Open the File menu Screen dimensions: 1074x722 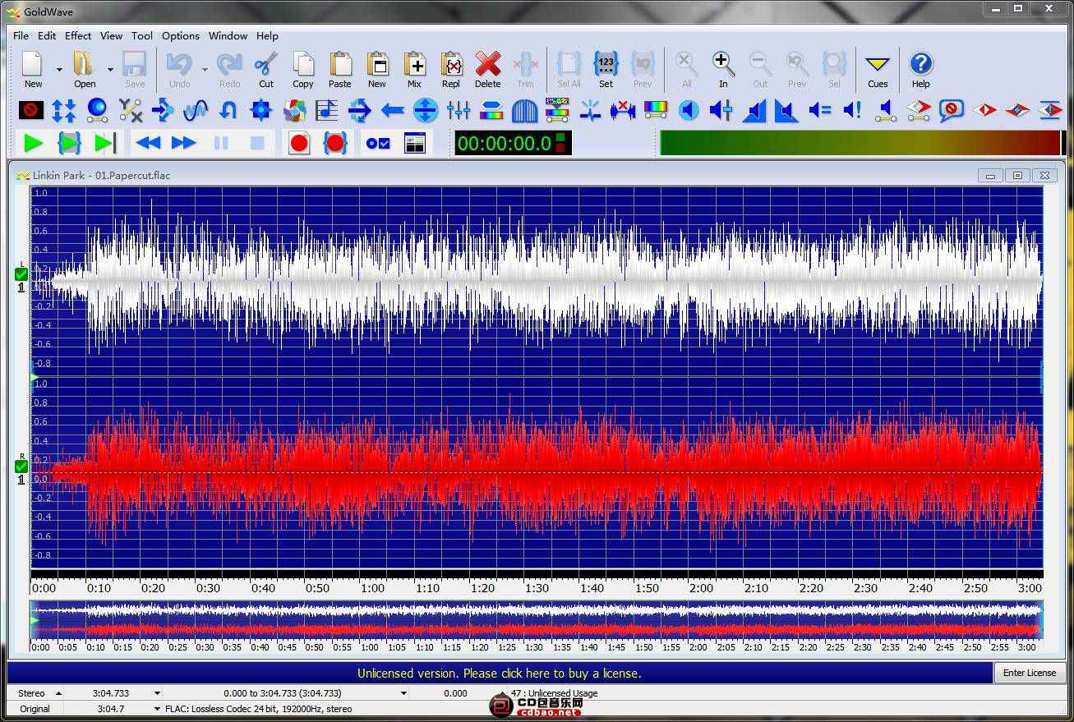[21, 35]
